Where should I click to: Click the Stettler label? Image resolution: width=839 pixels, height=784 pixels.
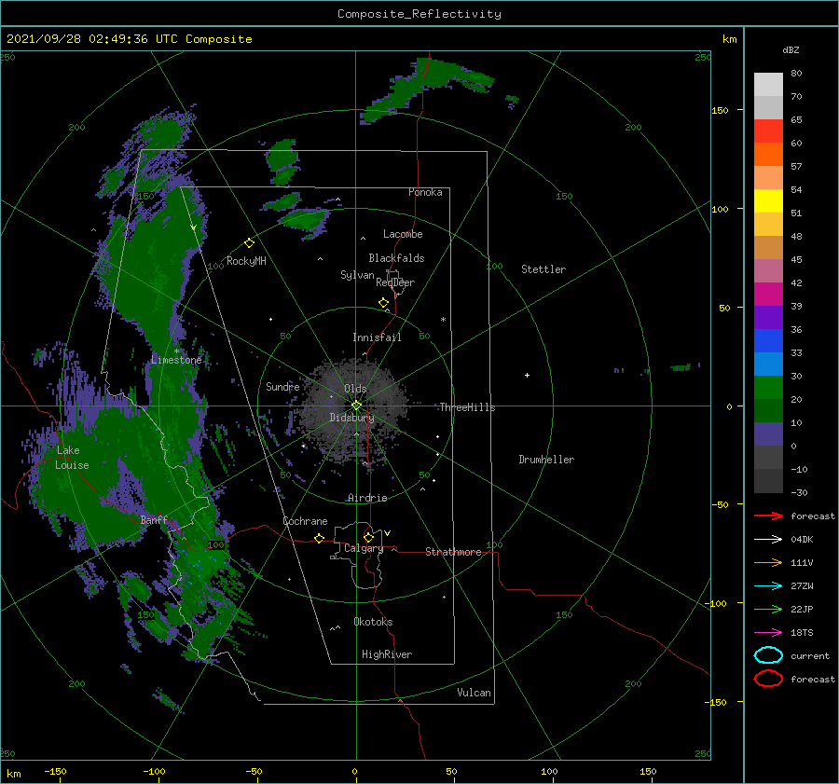pyautogui.click(x=543, y=269)
